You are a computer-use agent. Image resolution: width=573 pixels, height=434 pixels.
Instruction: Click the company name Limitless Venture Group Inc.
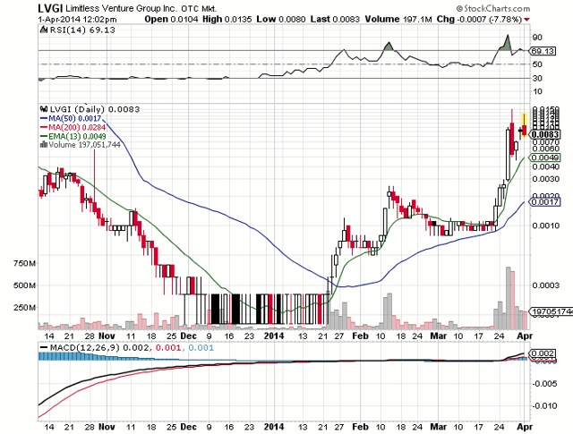pos(122,8)
